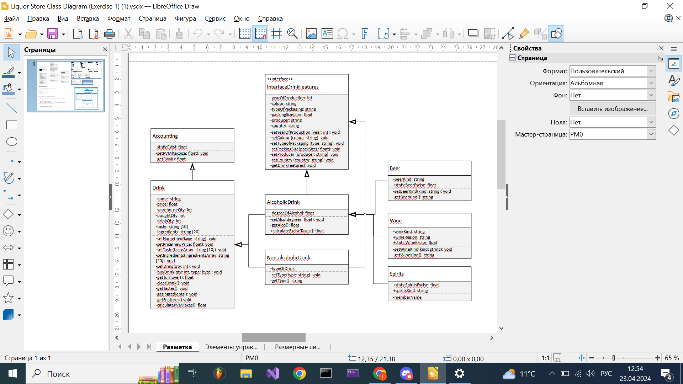Open the Формат combo box
This screenshot has height=384, width=683.
click(x=613, y=71)
